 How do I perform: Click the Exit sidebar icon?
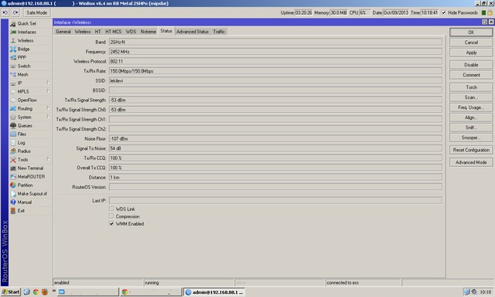coord(13,211)
